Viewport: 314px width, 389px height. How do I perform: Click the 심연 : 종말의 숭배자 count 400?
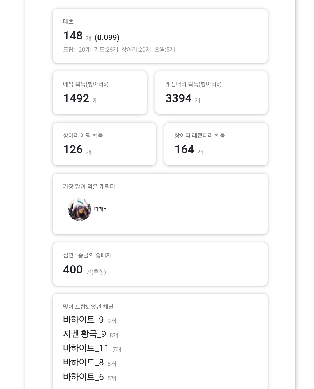73,270
